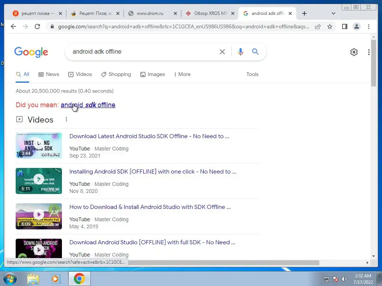Play the 6:09 video thumbnail
The height and width of the screenshot is (286, 382).
pyautogui.click(x=39, y=216)
